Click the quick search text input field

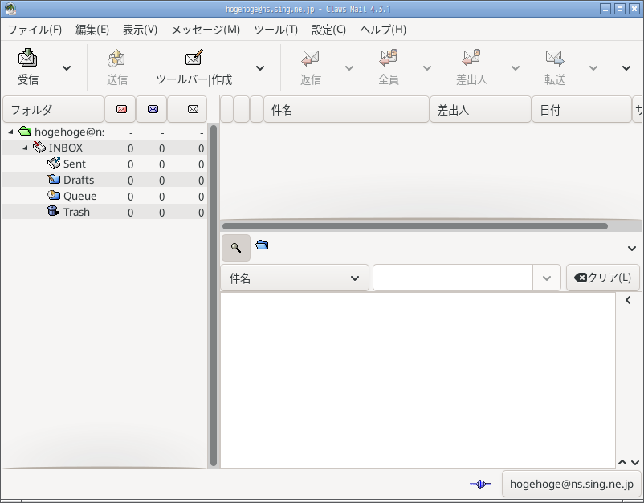click(x=453, y=278)
